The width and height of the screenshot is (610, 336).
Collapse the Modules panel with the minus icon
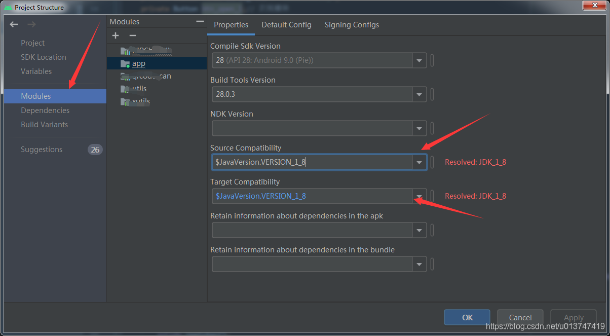pos(199,21)
